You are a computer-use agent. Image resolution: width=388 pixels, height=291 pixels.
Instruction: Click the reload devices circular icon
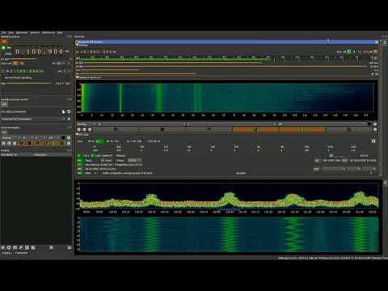click(x=69, y=112)
